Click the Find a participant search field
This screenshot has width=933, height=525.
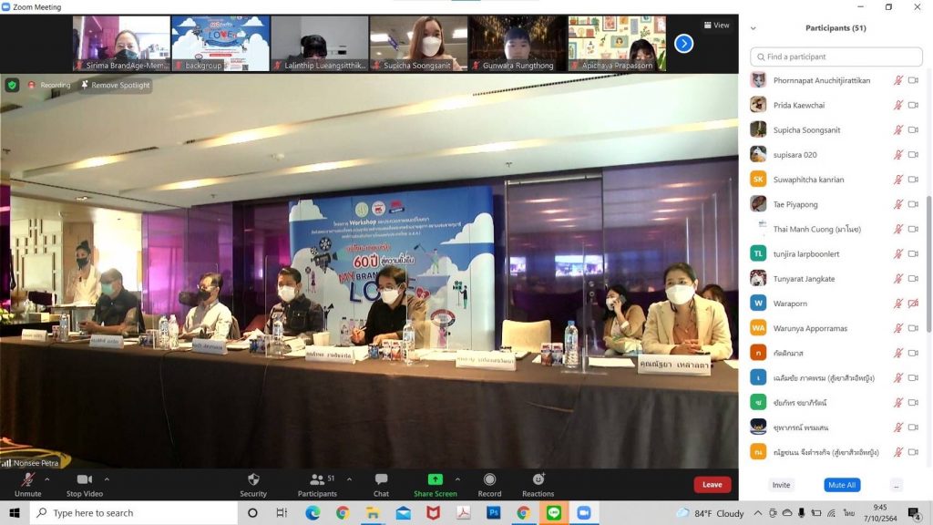836,57
